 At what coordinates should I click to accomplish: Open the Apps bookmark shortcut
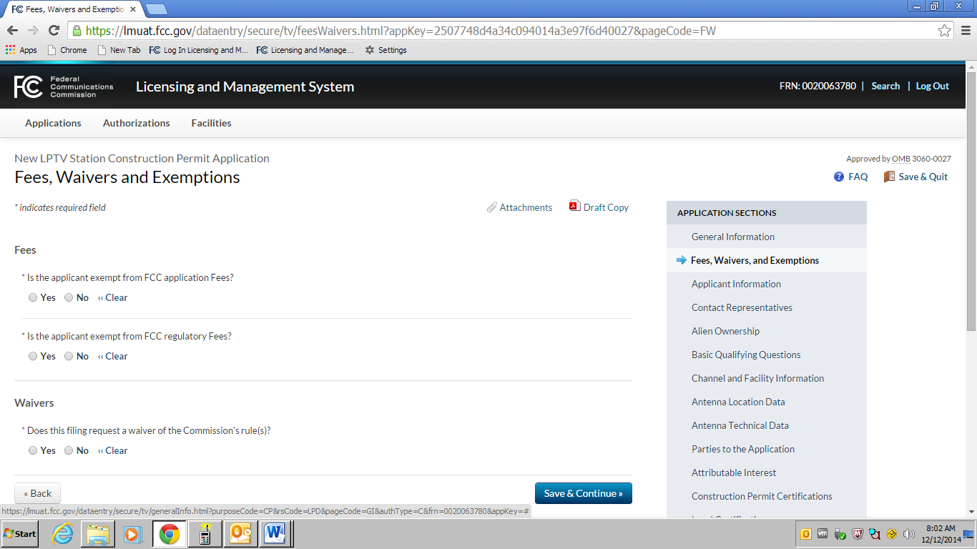[21, 50]
